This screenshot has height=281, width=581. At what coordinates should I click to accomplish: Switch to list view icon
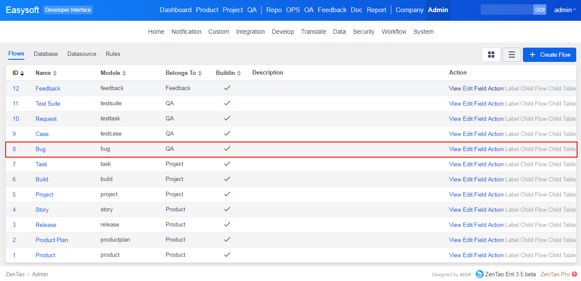511,55
